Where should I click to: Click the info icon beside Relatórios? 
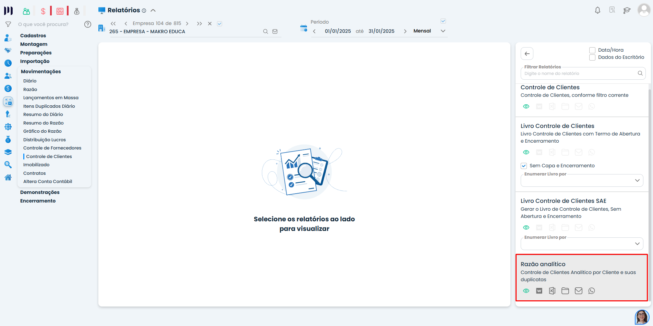tap(144, 11)
